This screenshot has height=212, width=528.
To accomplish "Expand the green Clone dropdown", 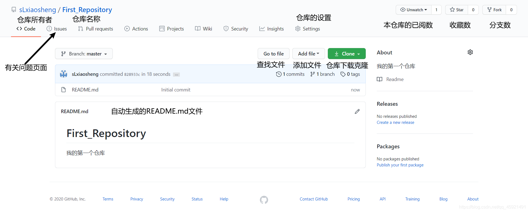I will pos(347,54).
